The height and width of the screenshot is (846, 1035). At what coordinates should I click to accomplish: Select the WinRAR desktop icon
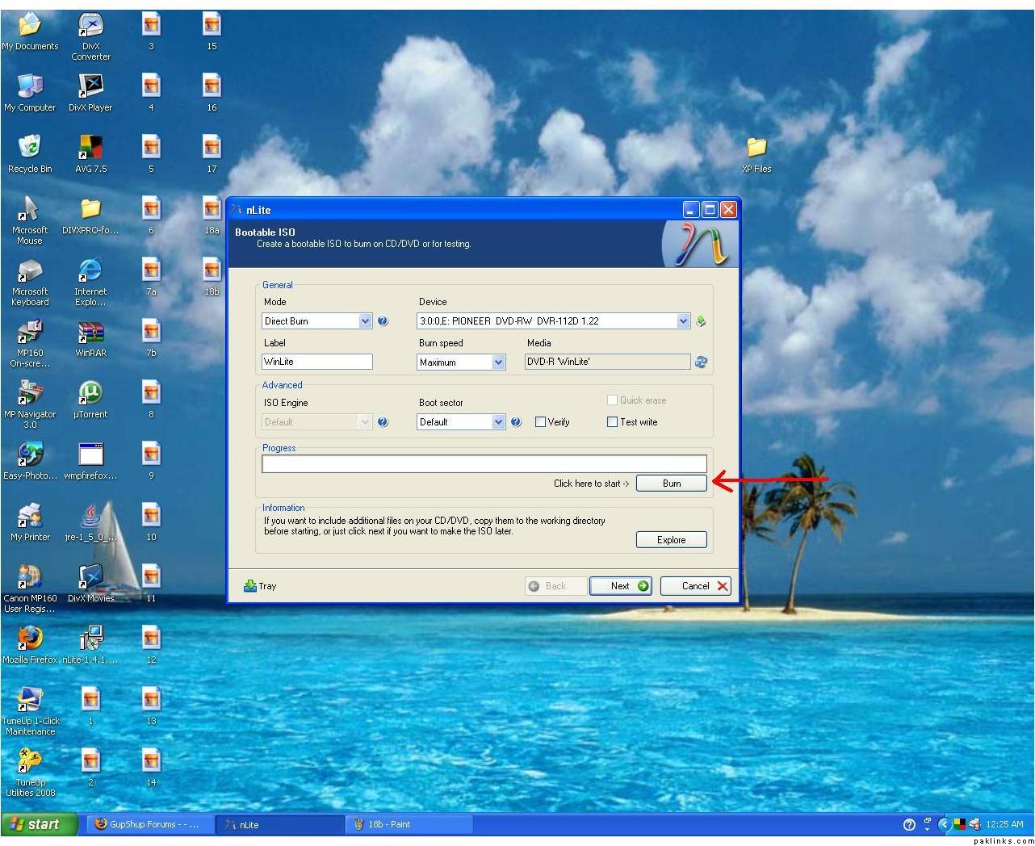(x=90, y=333)
